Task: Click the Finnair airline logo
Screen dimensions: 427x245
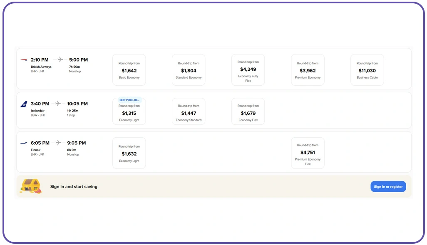Action: (24, 143)
